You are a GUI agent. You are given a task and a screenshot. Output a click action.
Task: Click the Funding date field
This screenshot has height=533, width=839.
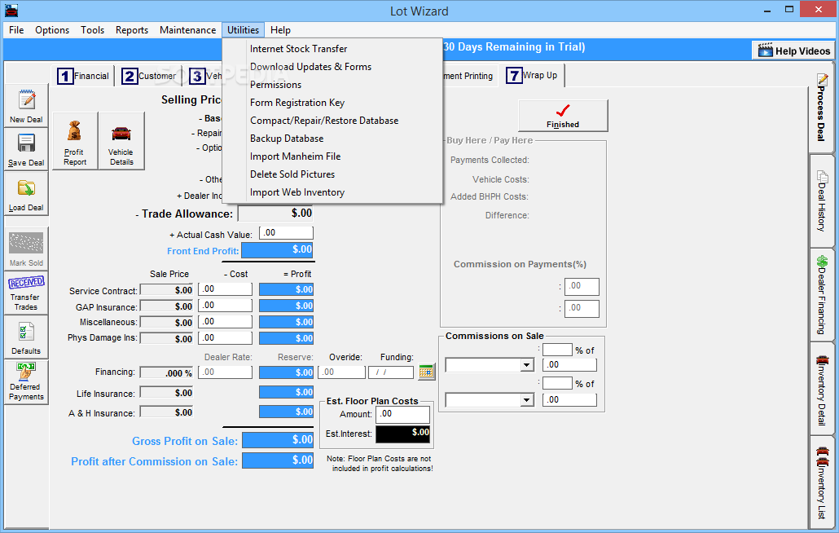click(391, 372)
